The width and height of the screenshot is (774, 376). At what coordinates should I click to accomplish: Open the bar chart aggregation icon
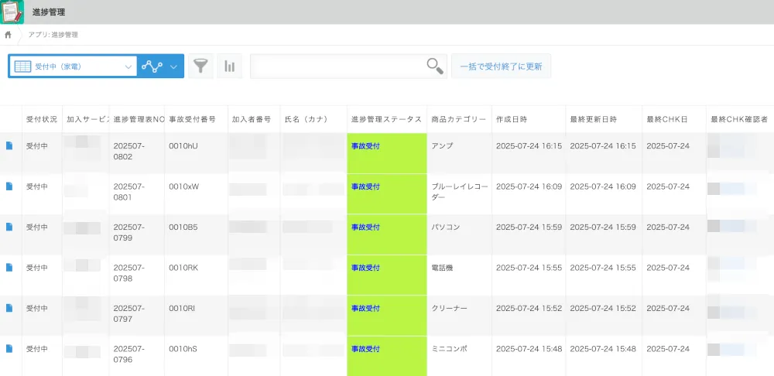pos(230,67)
